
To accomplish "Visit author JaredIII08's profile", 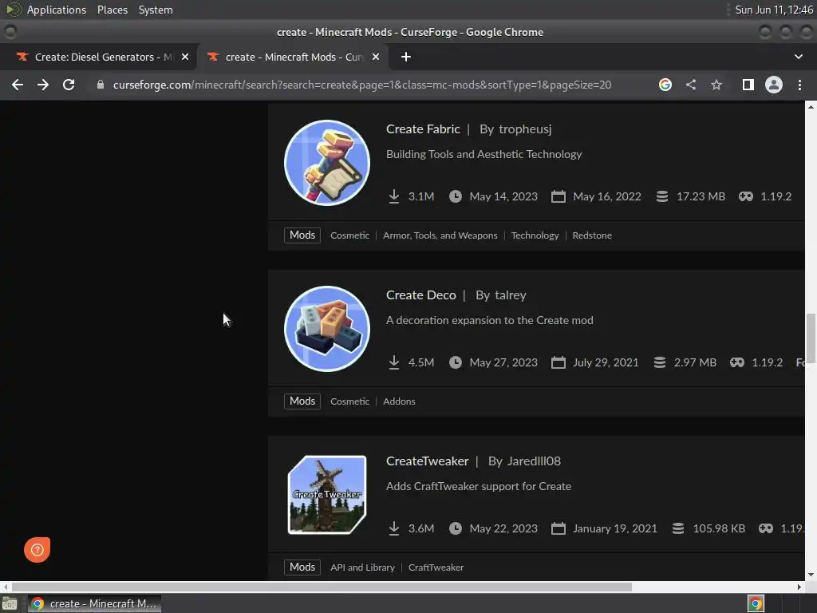I will click(x=534, y=461).
